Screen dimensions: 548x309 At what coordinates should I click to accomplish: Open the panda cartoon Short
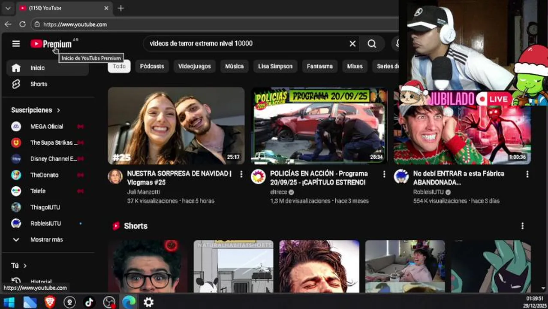233,266
